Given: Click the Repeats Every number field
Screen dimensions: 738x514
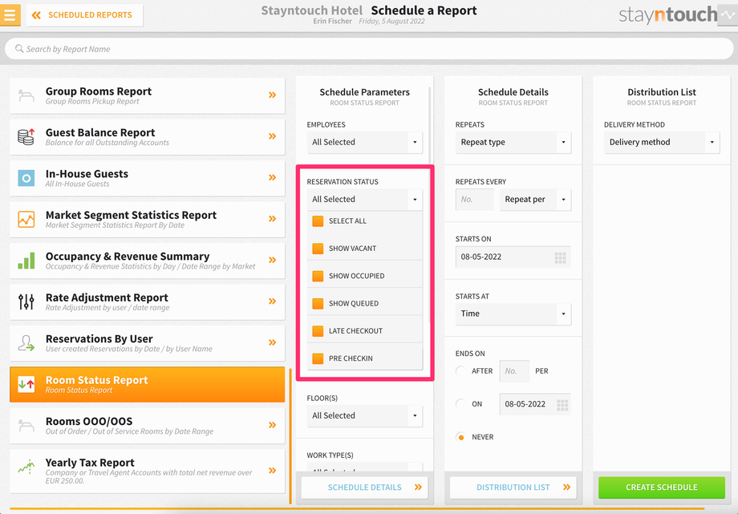Looking at the screenshot, I should 474,200.
